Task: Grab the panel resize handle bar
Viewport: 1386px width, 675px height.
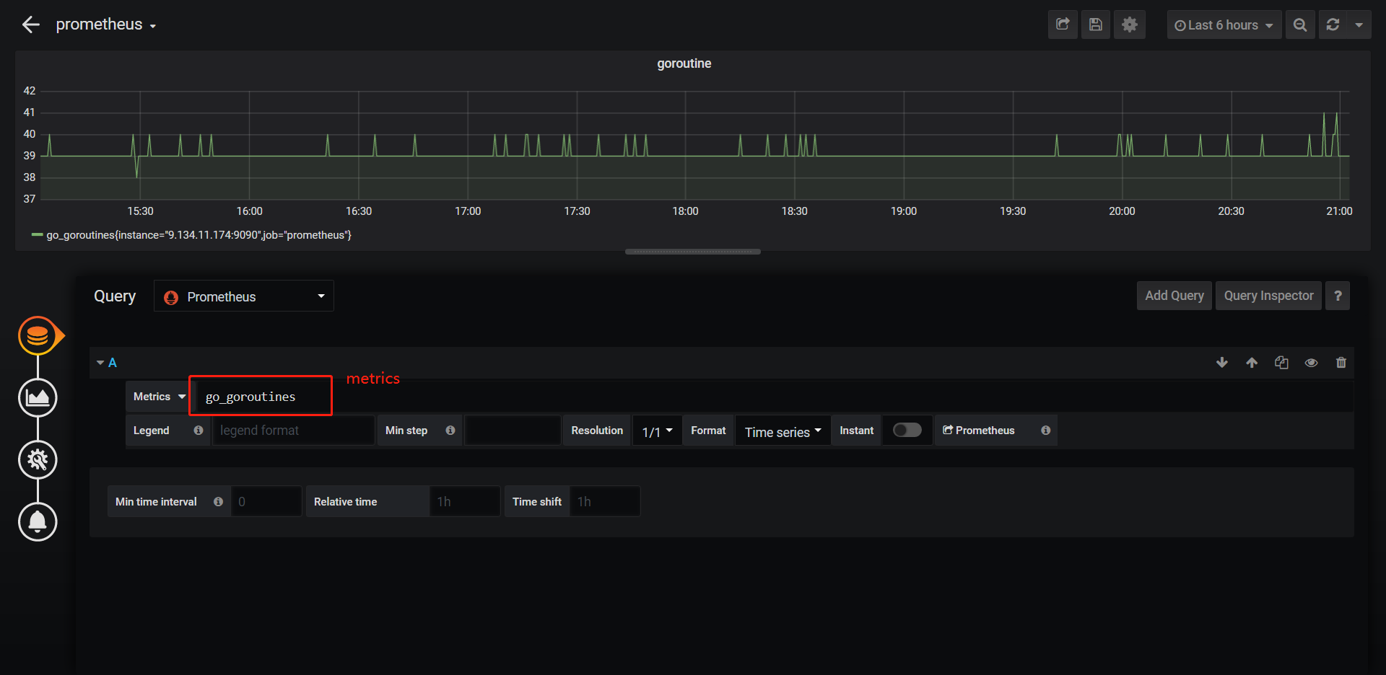Action: pos(693,252)
